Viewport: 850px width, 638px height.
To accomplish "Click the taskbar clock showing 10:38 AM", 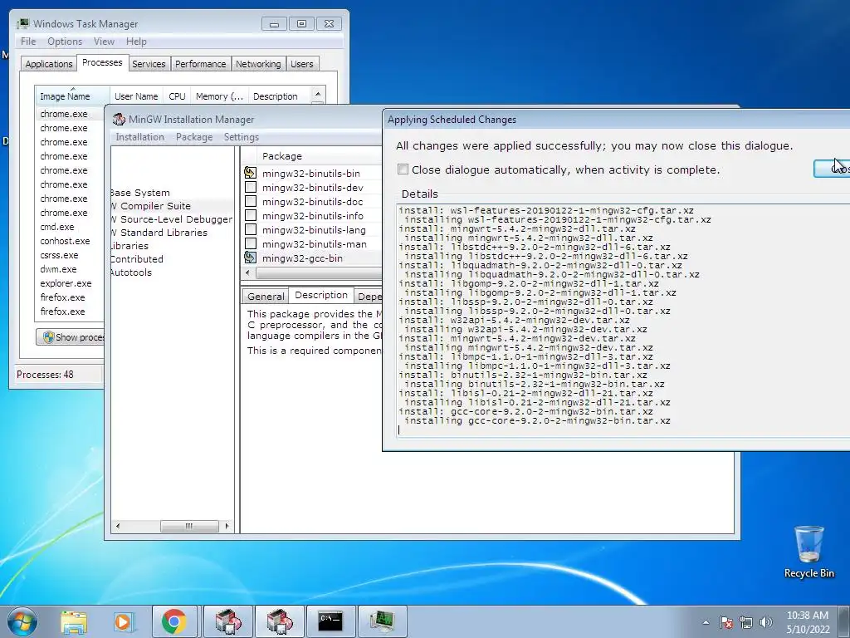I will (x=808, y=622).
